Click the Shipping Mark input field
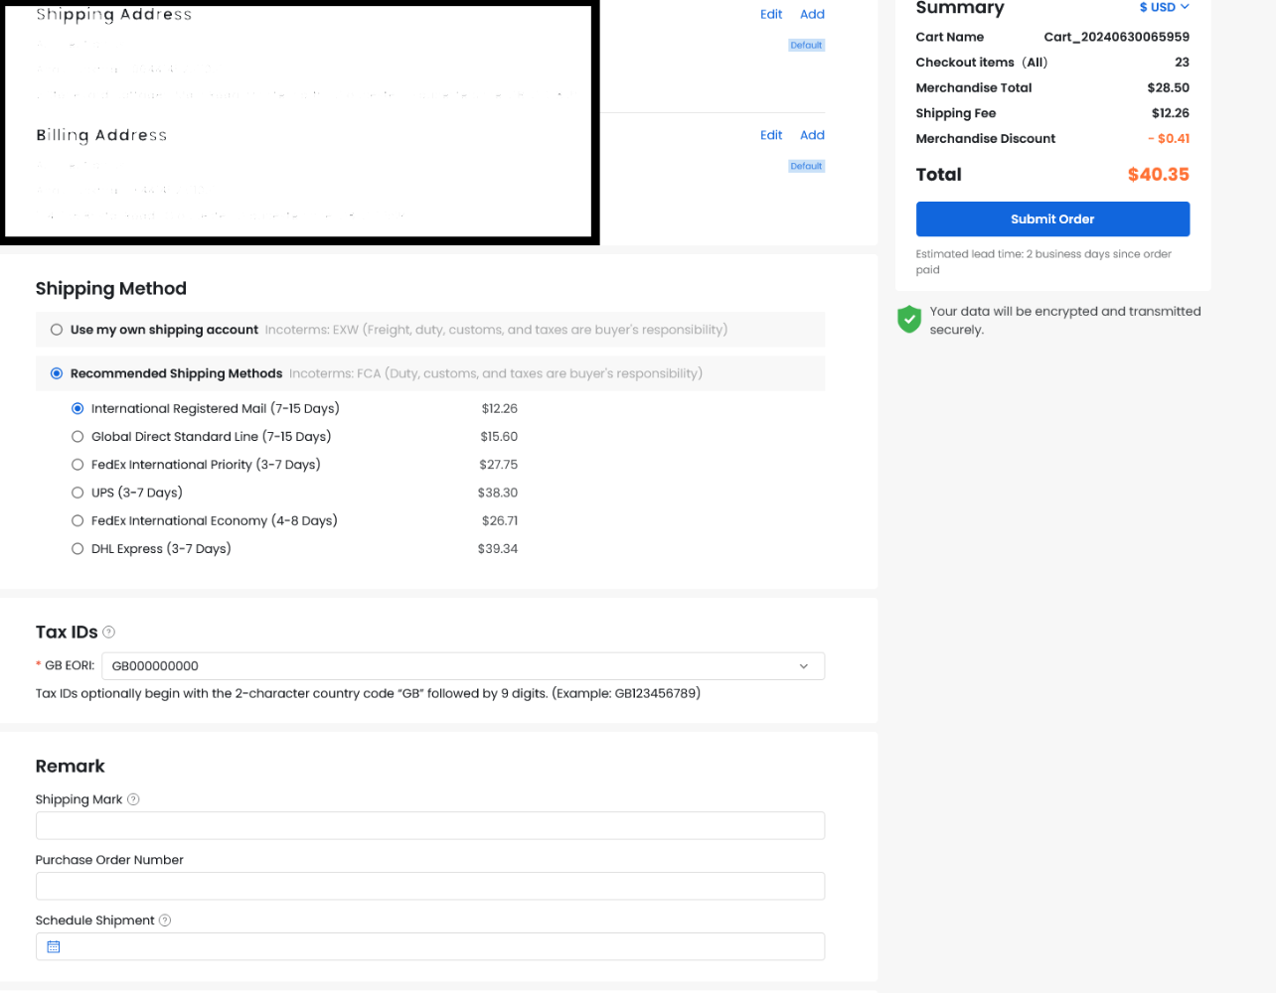Screen dimensions: 1276x993 pyautogui.click(x=429, y=826)
